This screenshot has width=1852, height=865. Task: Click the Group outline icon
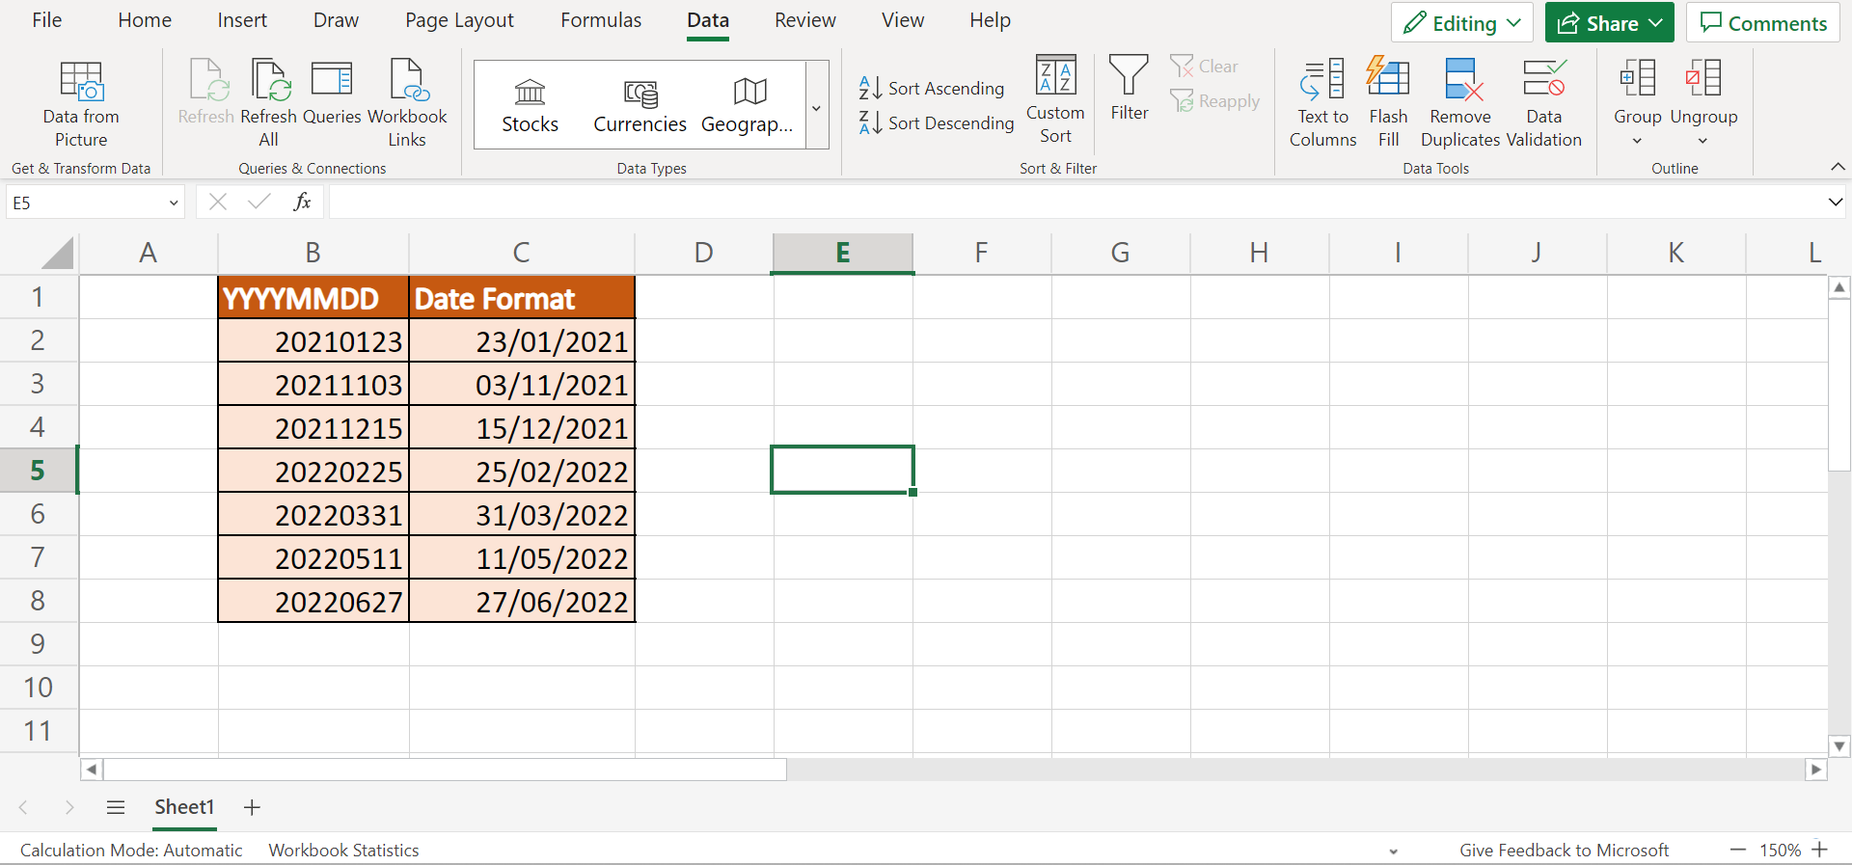tap(1638, 78)
